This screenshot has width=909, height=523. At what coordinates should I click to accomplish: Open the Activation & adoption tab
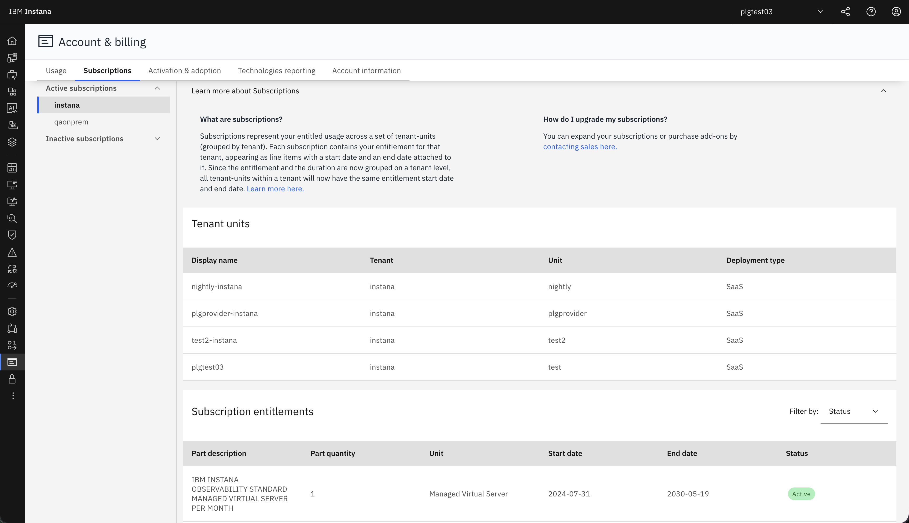[x=185, y=71]
